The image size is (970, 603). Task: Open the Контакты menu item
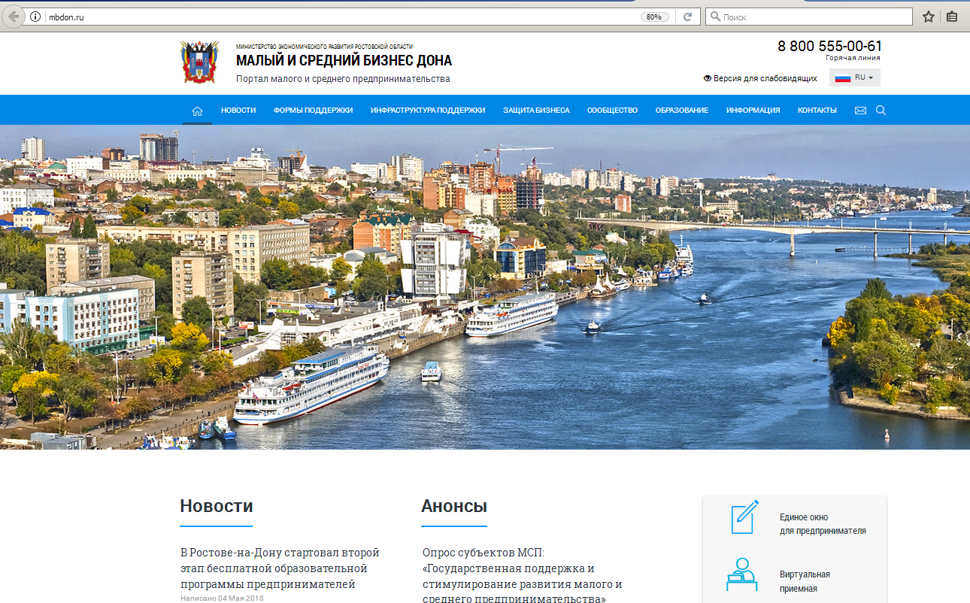(817, 111)
